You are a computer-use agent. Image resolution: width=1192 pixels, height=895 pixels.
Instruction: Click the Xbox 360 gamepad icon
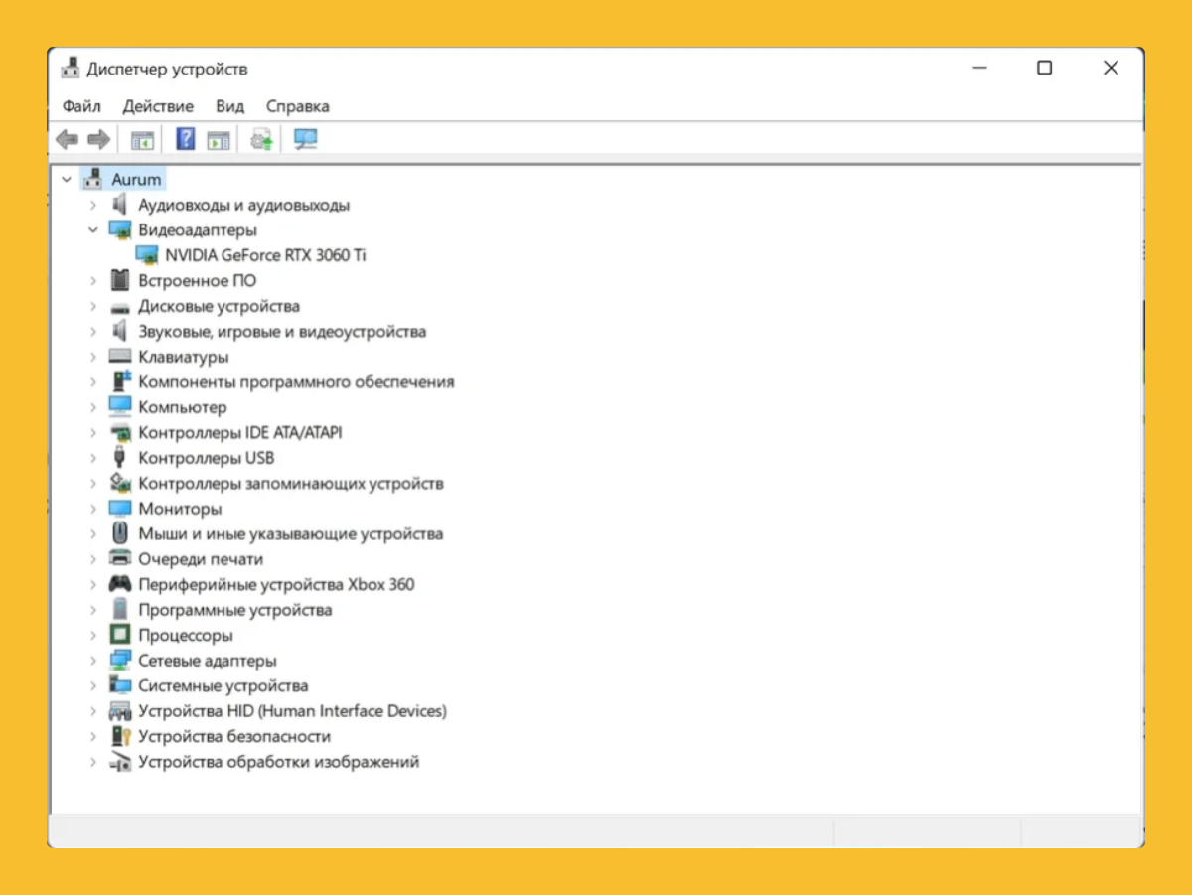pyautogui.click(x=120, y=584)
